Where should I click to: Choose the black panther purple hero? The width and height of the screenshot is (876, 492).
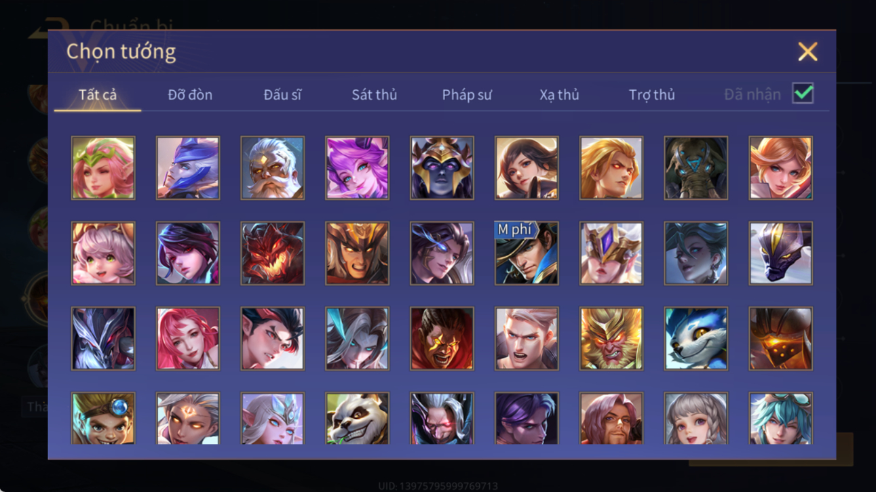(x=780, y=253)
